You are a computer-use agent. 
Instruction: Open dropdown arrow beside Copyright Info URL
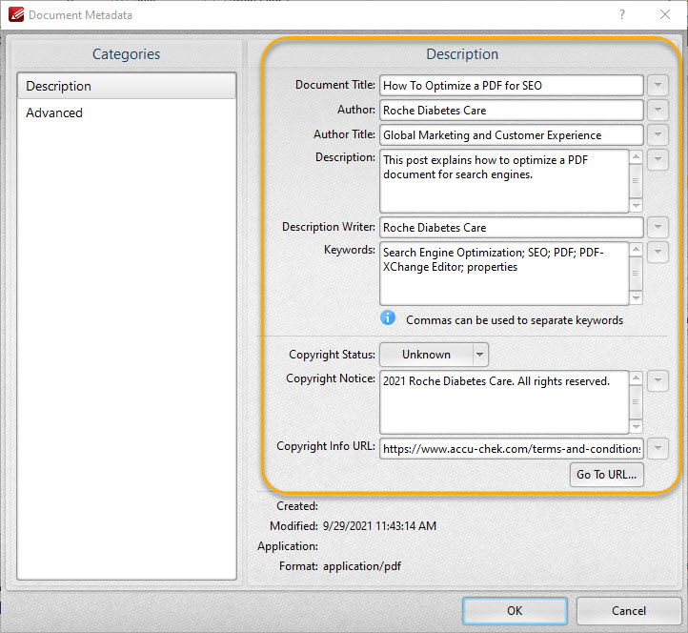click(658, 449)
